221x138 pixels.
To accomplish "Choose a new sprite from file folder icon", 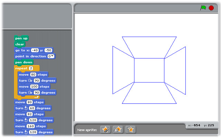I will [118, 130].
